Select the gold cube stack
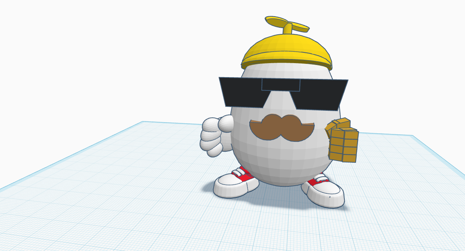The image size is (465, 251). (342, 140)
